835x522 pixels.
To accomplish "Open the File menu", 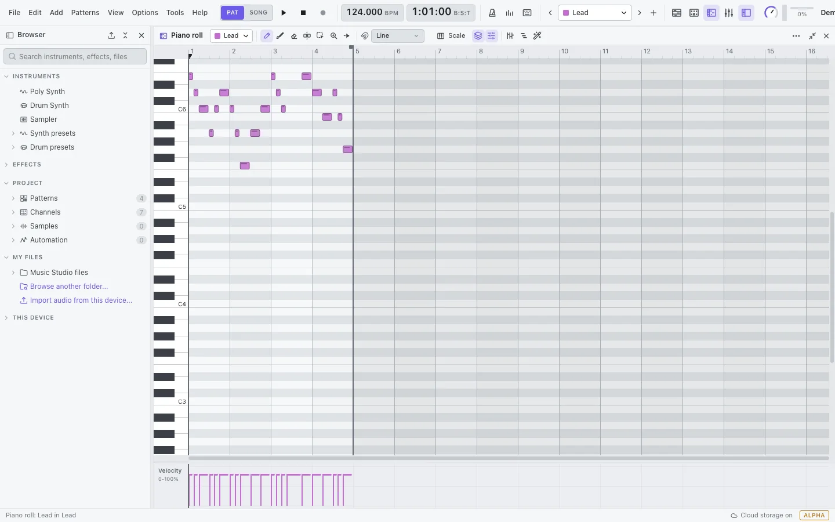I will pos(14,13).
